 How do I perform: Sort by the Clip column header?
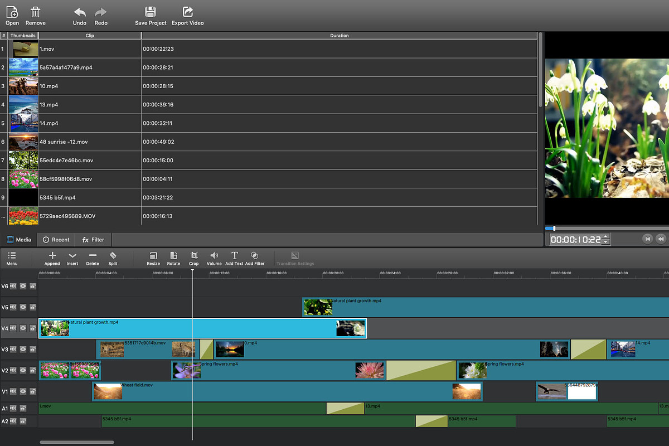pyautogui.click(x=90, y=36)
